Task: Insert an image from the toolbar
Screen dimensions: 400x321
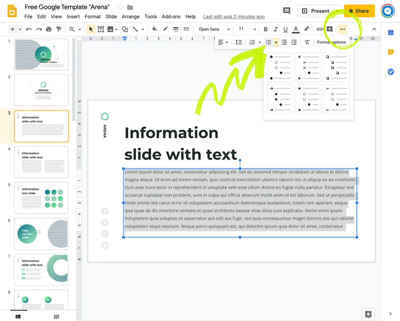Action: pyautogui.click(x=110, y=29)
